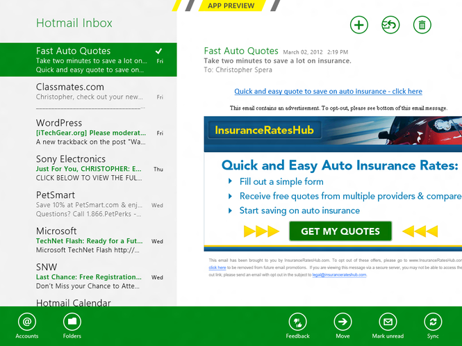Image resolution: width=462 pixels, height=346 pixels.
Task: Open the Microsoft TechNet Flash email
Action: click(88, 240)
